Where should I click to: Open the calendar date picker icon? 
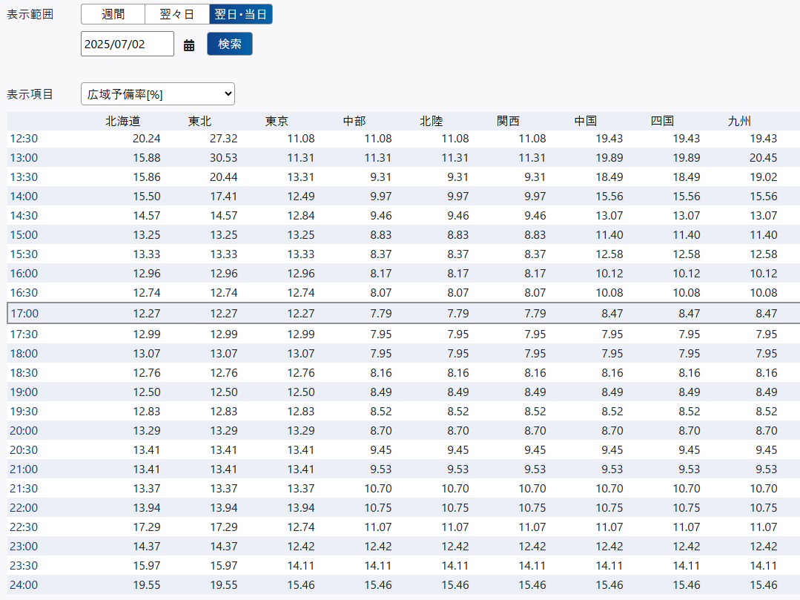coord(189,45)
